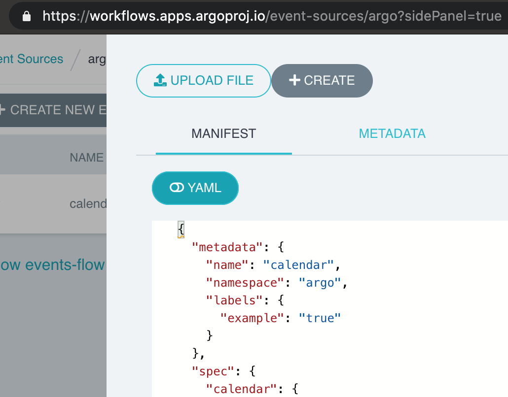Click the "spec" key in editor

tap(213, 371)
